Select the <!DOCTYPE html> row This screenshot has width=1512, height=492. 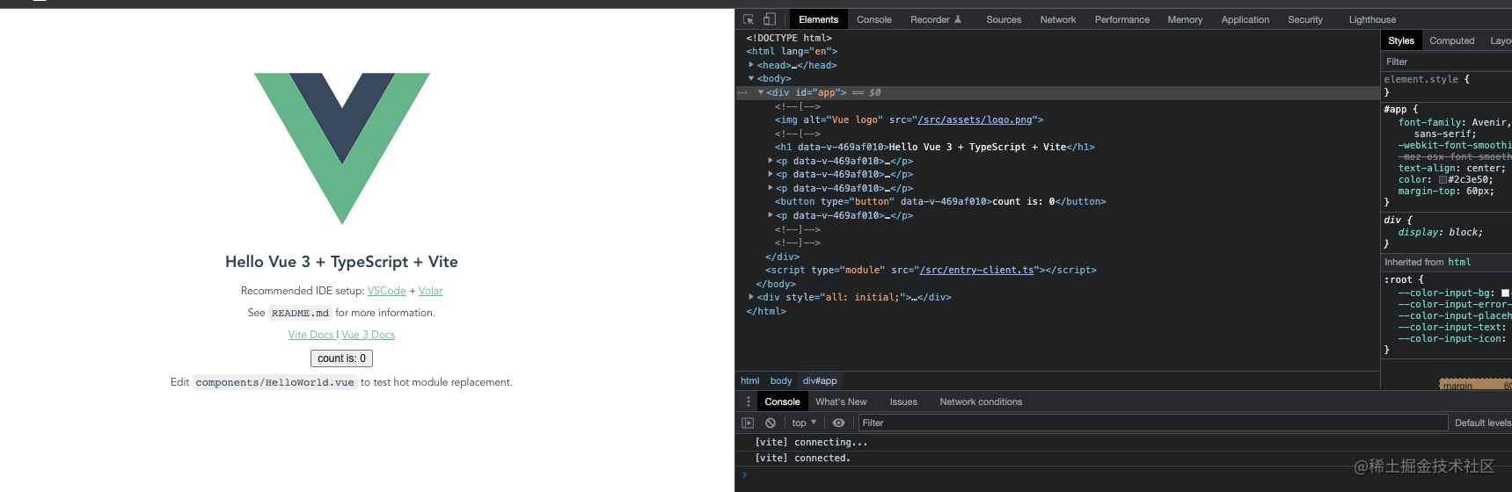[x=789, y=38]
